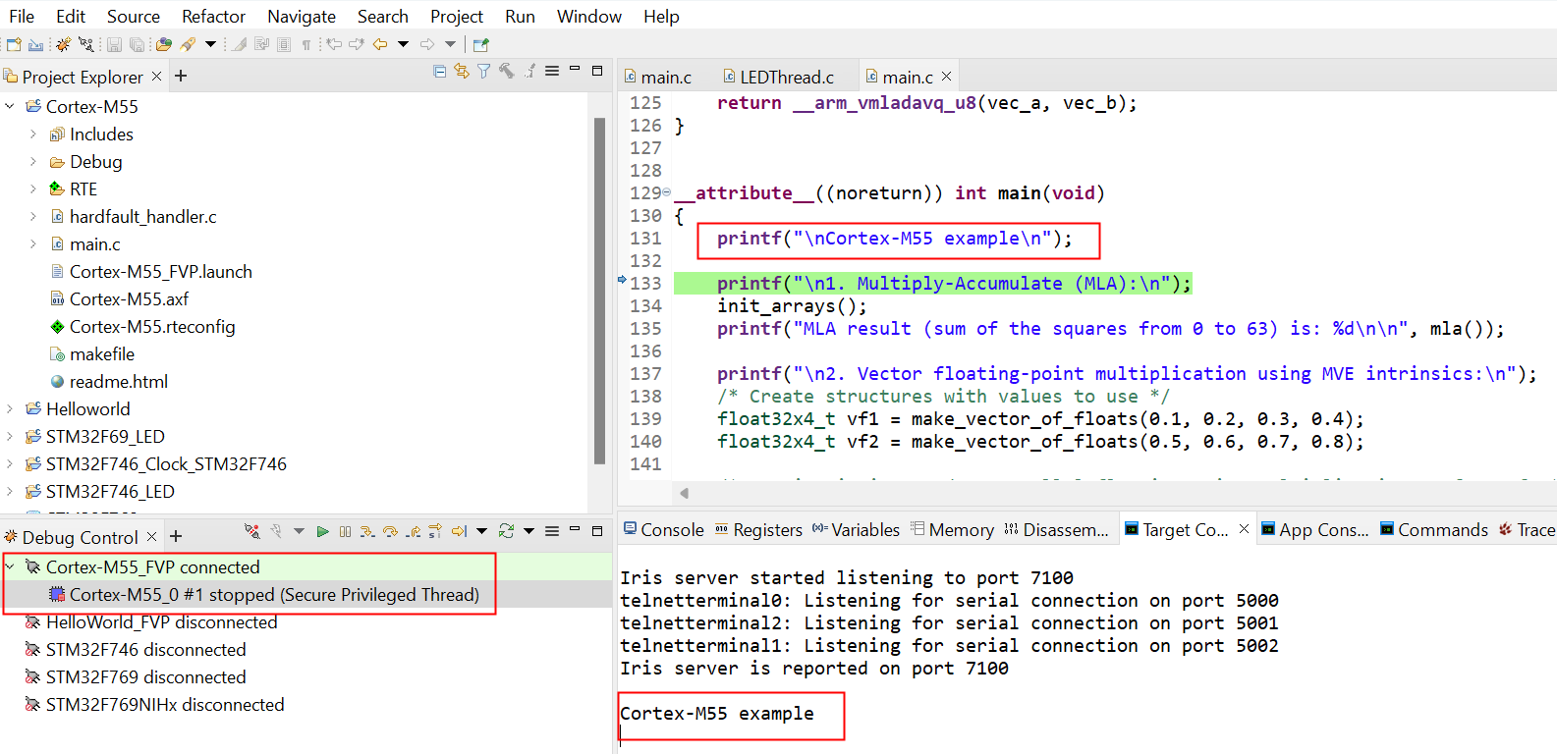Image resolution: width=1557 pixels, height=754 pixels.
Task: Click the Continue (green play) debug button
Action: (322, 532)
